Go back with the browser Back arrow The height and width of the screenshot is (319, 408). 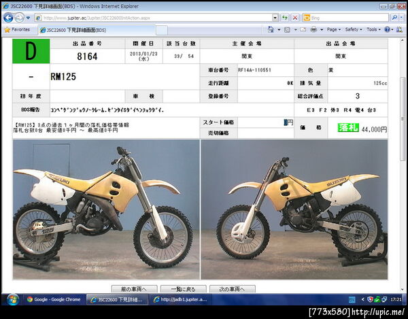[x=8, y=18]
